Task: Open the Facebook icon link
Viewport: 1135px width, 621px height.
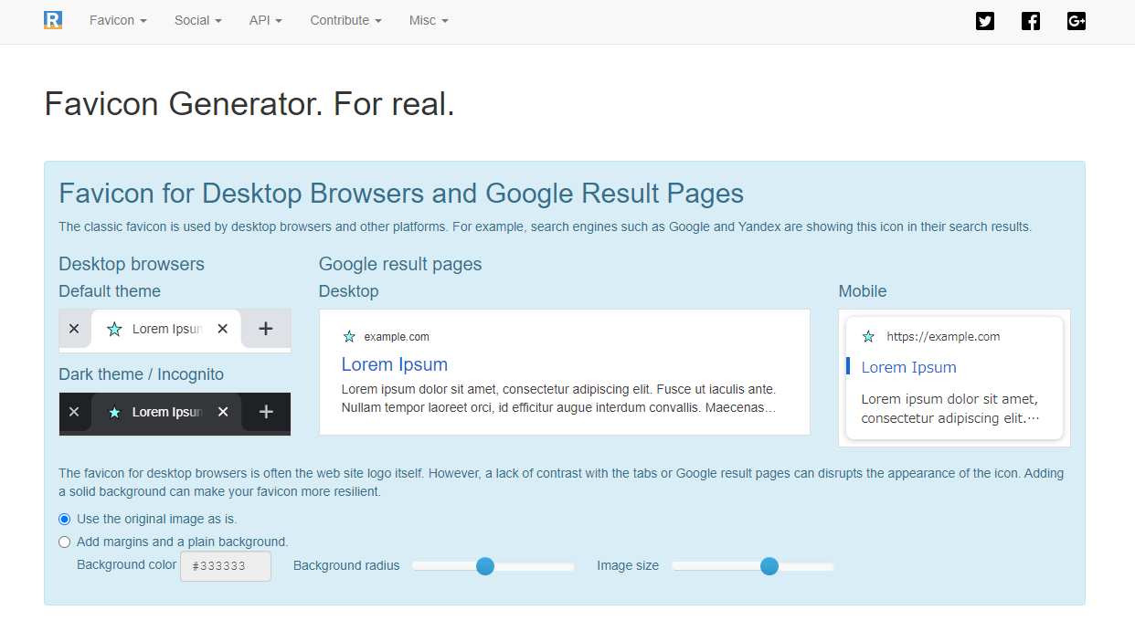Action: pos(1031,21)
